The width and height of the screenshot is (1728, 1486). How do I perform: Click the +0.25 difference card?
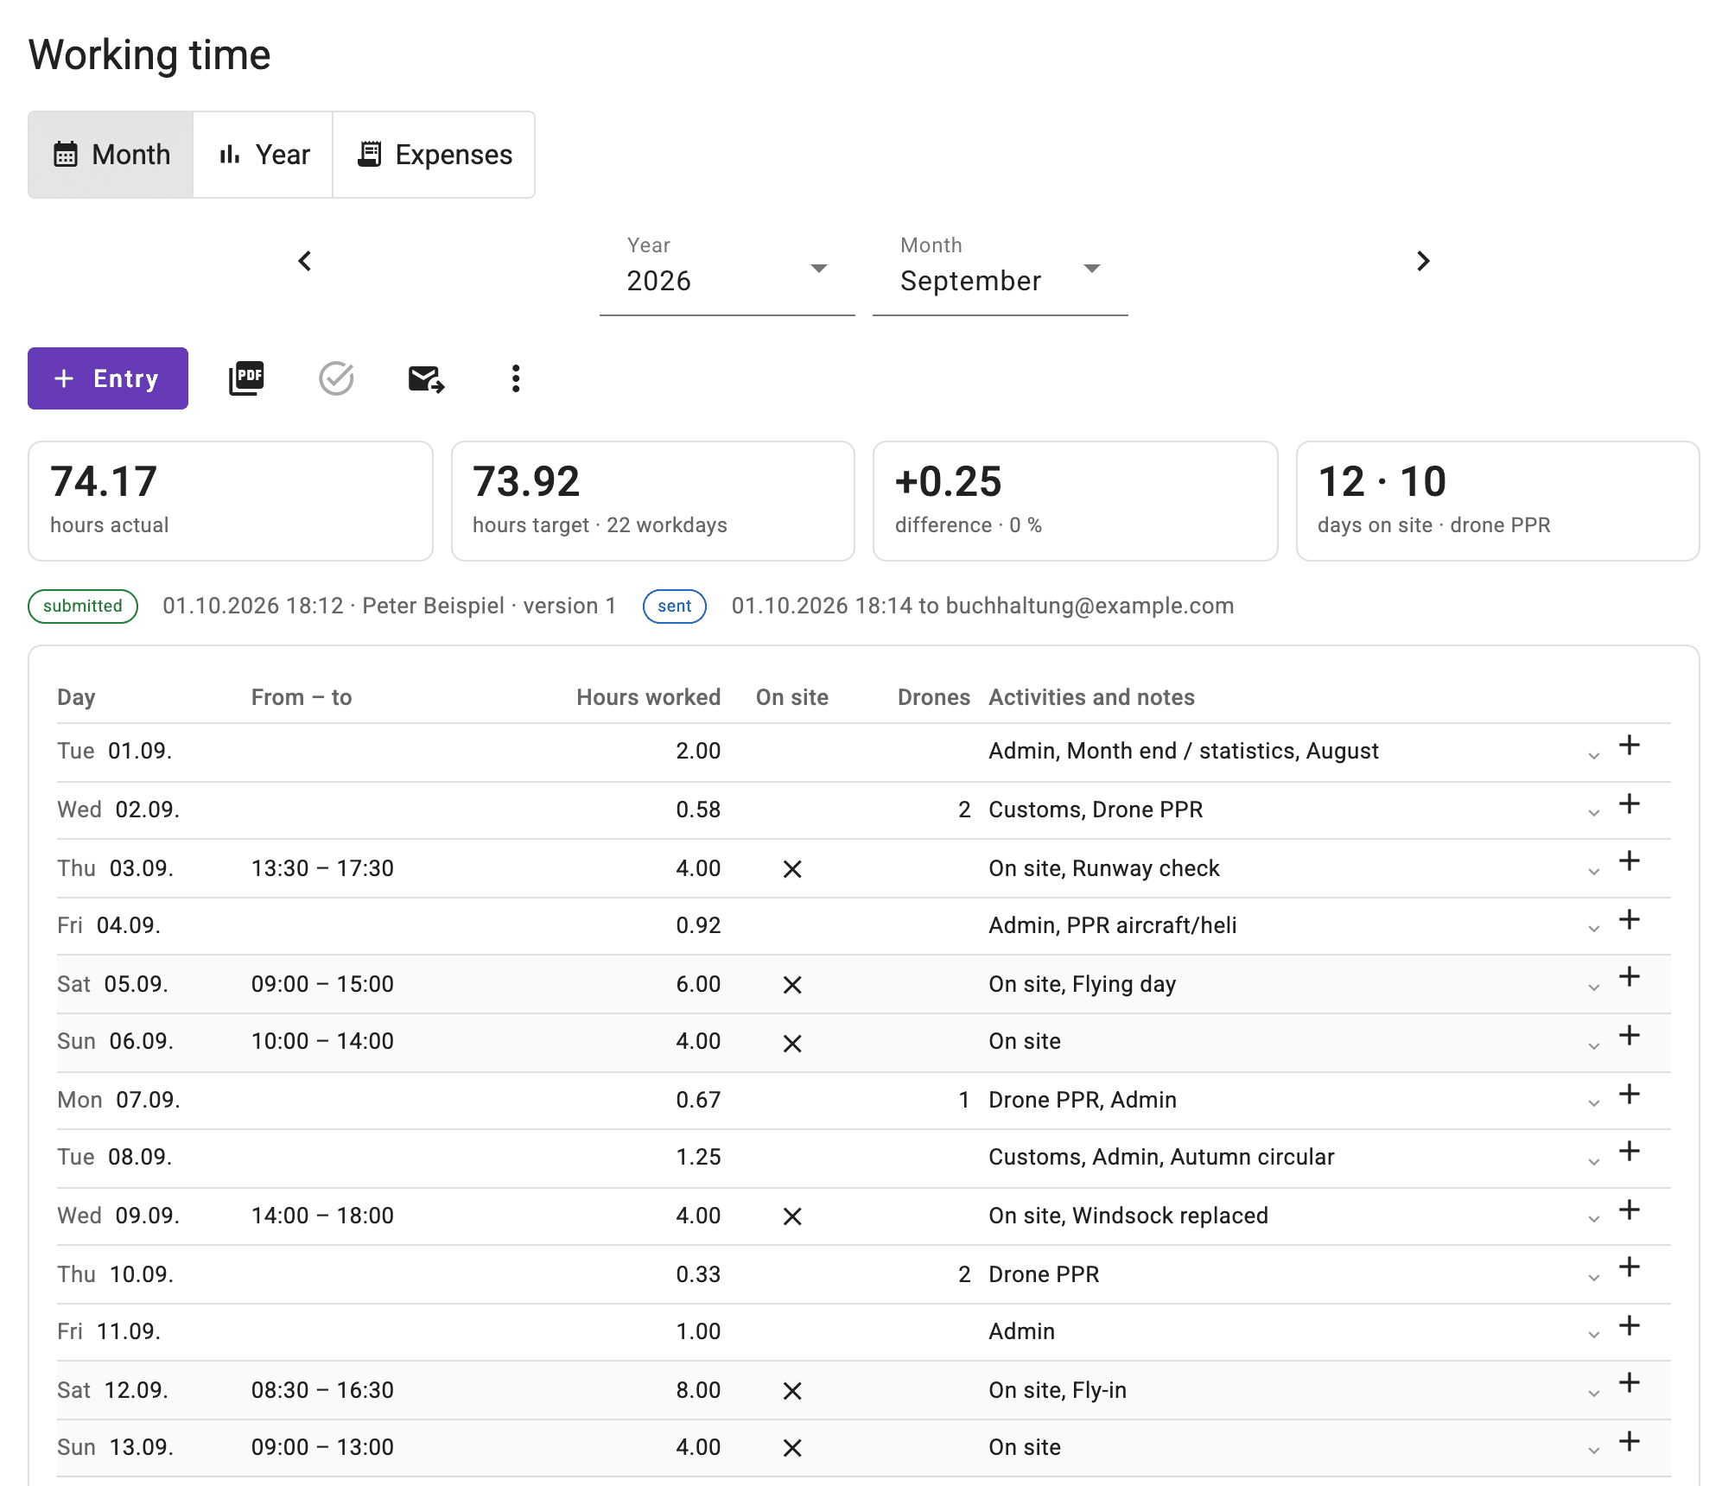tap(1076, 501)
